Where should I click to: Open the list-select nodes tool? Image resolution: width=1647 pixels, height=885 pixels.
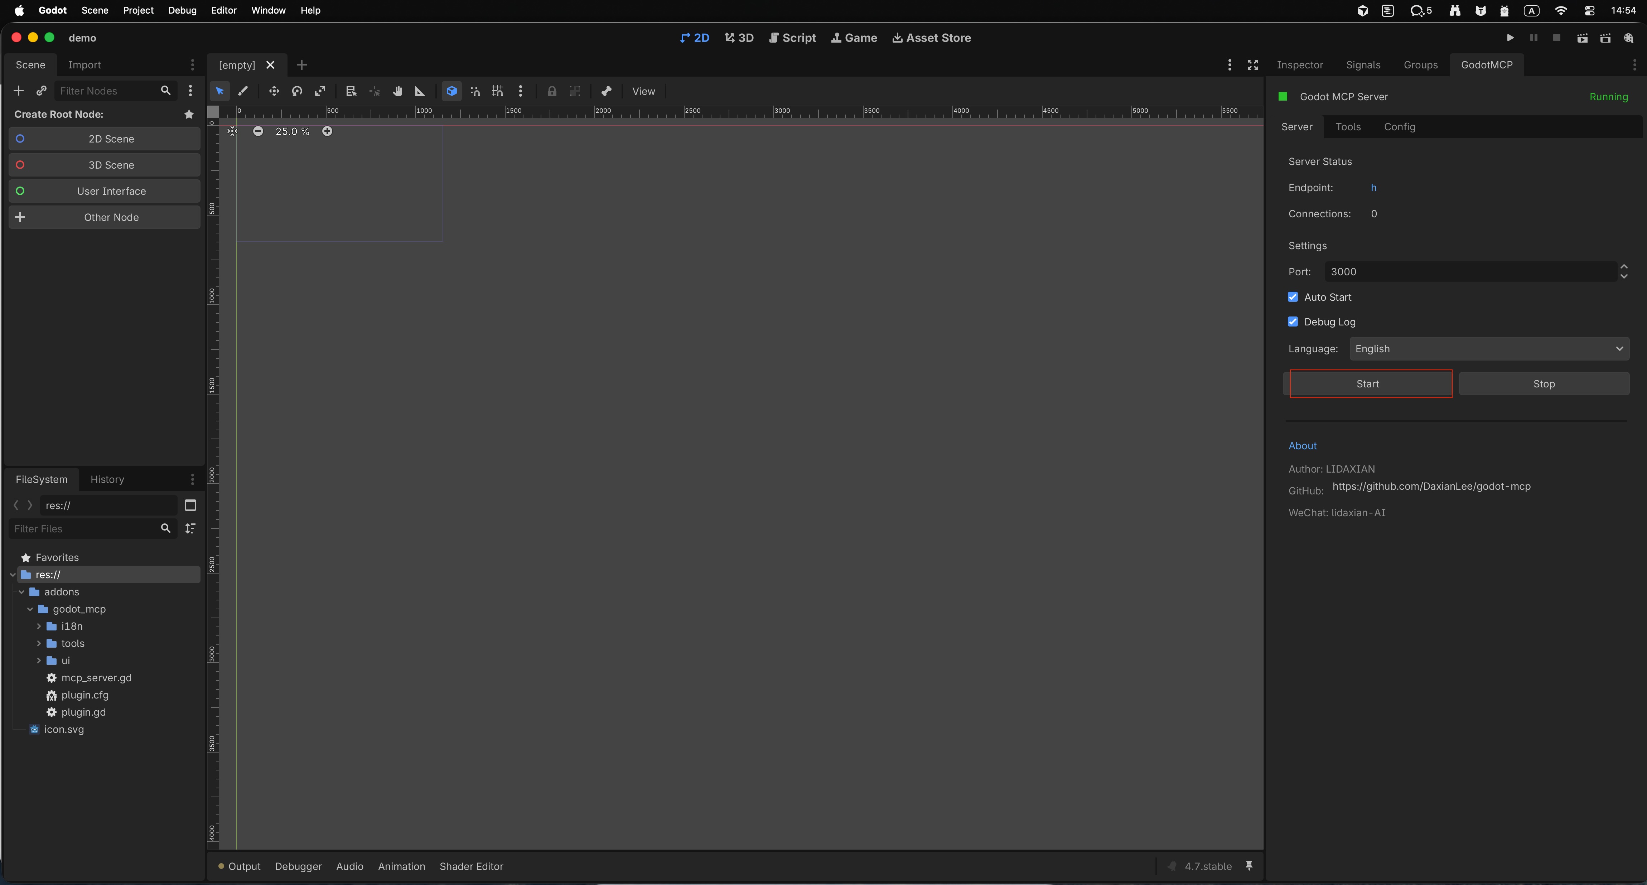(x=351, y=91)
